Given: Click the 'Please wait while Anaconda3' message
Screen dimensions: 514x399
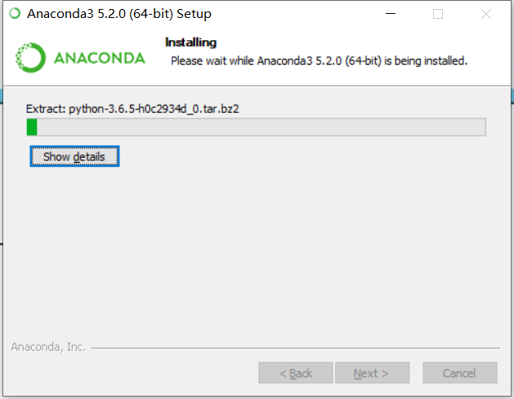Looking at the screenshot, I should click(x=319, y=61).
